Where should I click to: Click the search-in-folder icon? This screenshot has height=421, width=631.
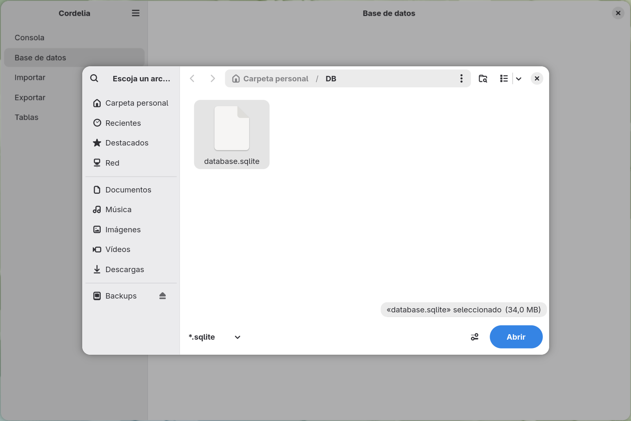pyautogui.click(x=483, y=78)
